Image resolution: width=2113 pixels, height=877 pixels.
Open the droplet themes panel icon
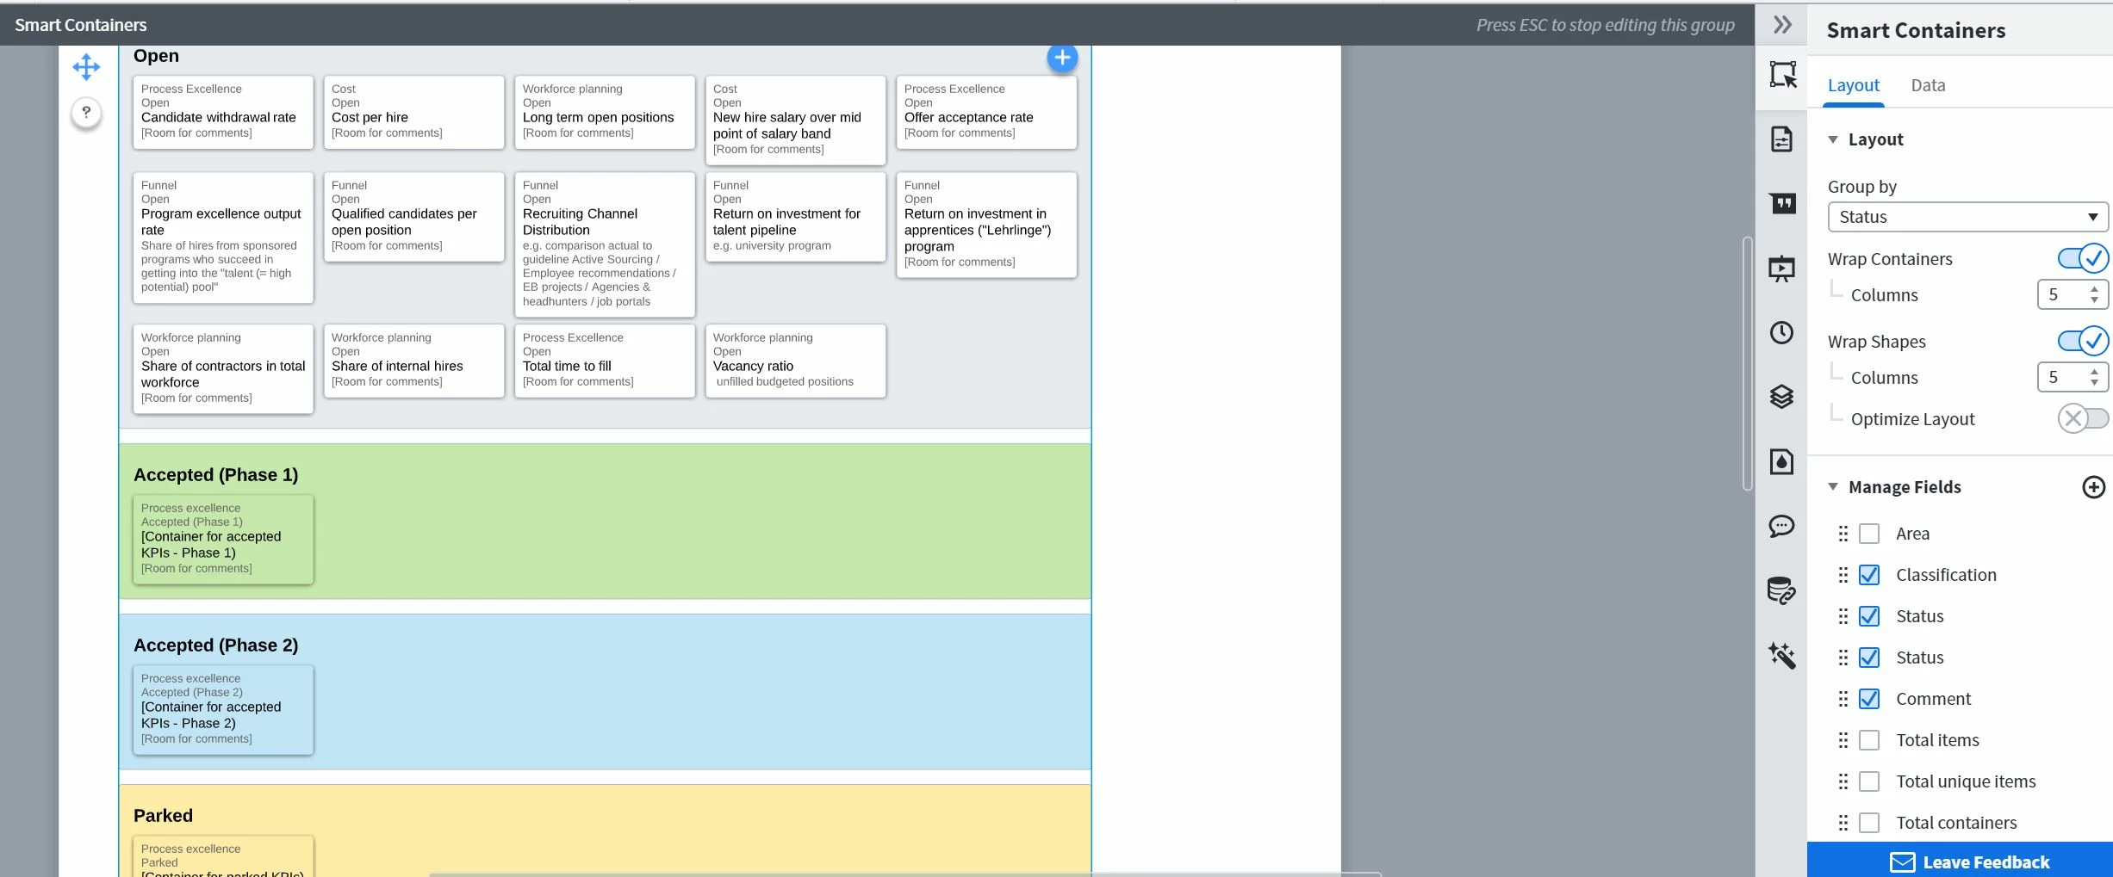click(1781, 461)
